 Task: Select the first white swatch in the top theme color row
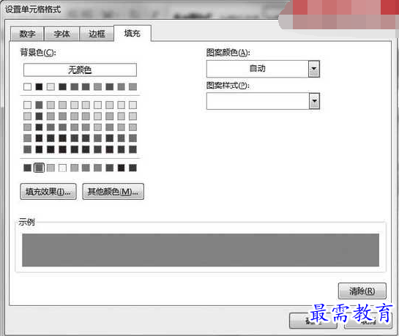coord(27,87)
